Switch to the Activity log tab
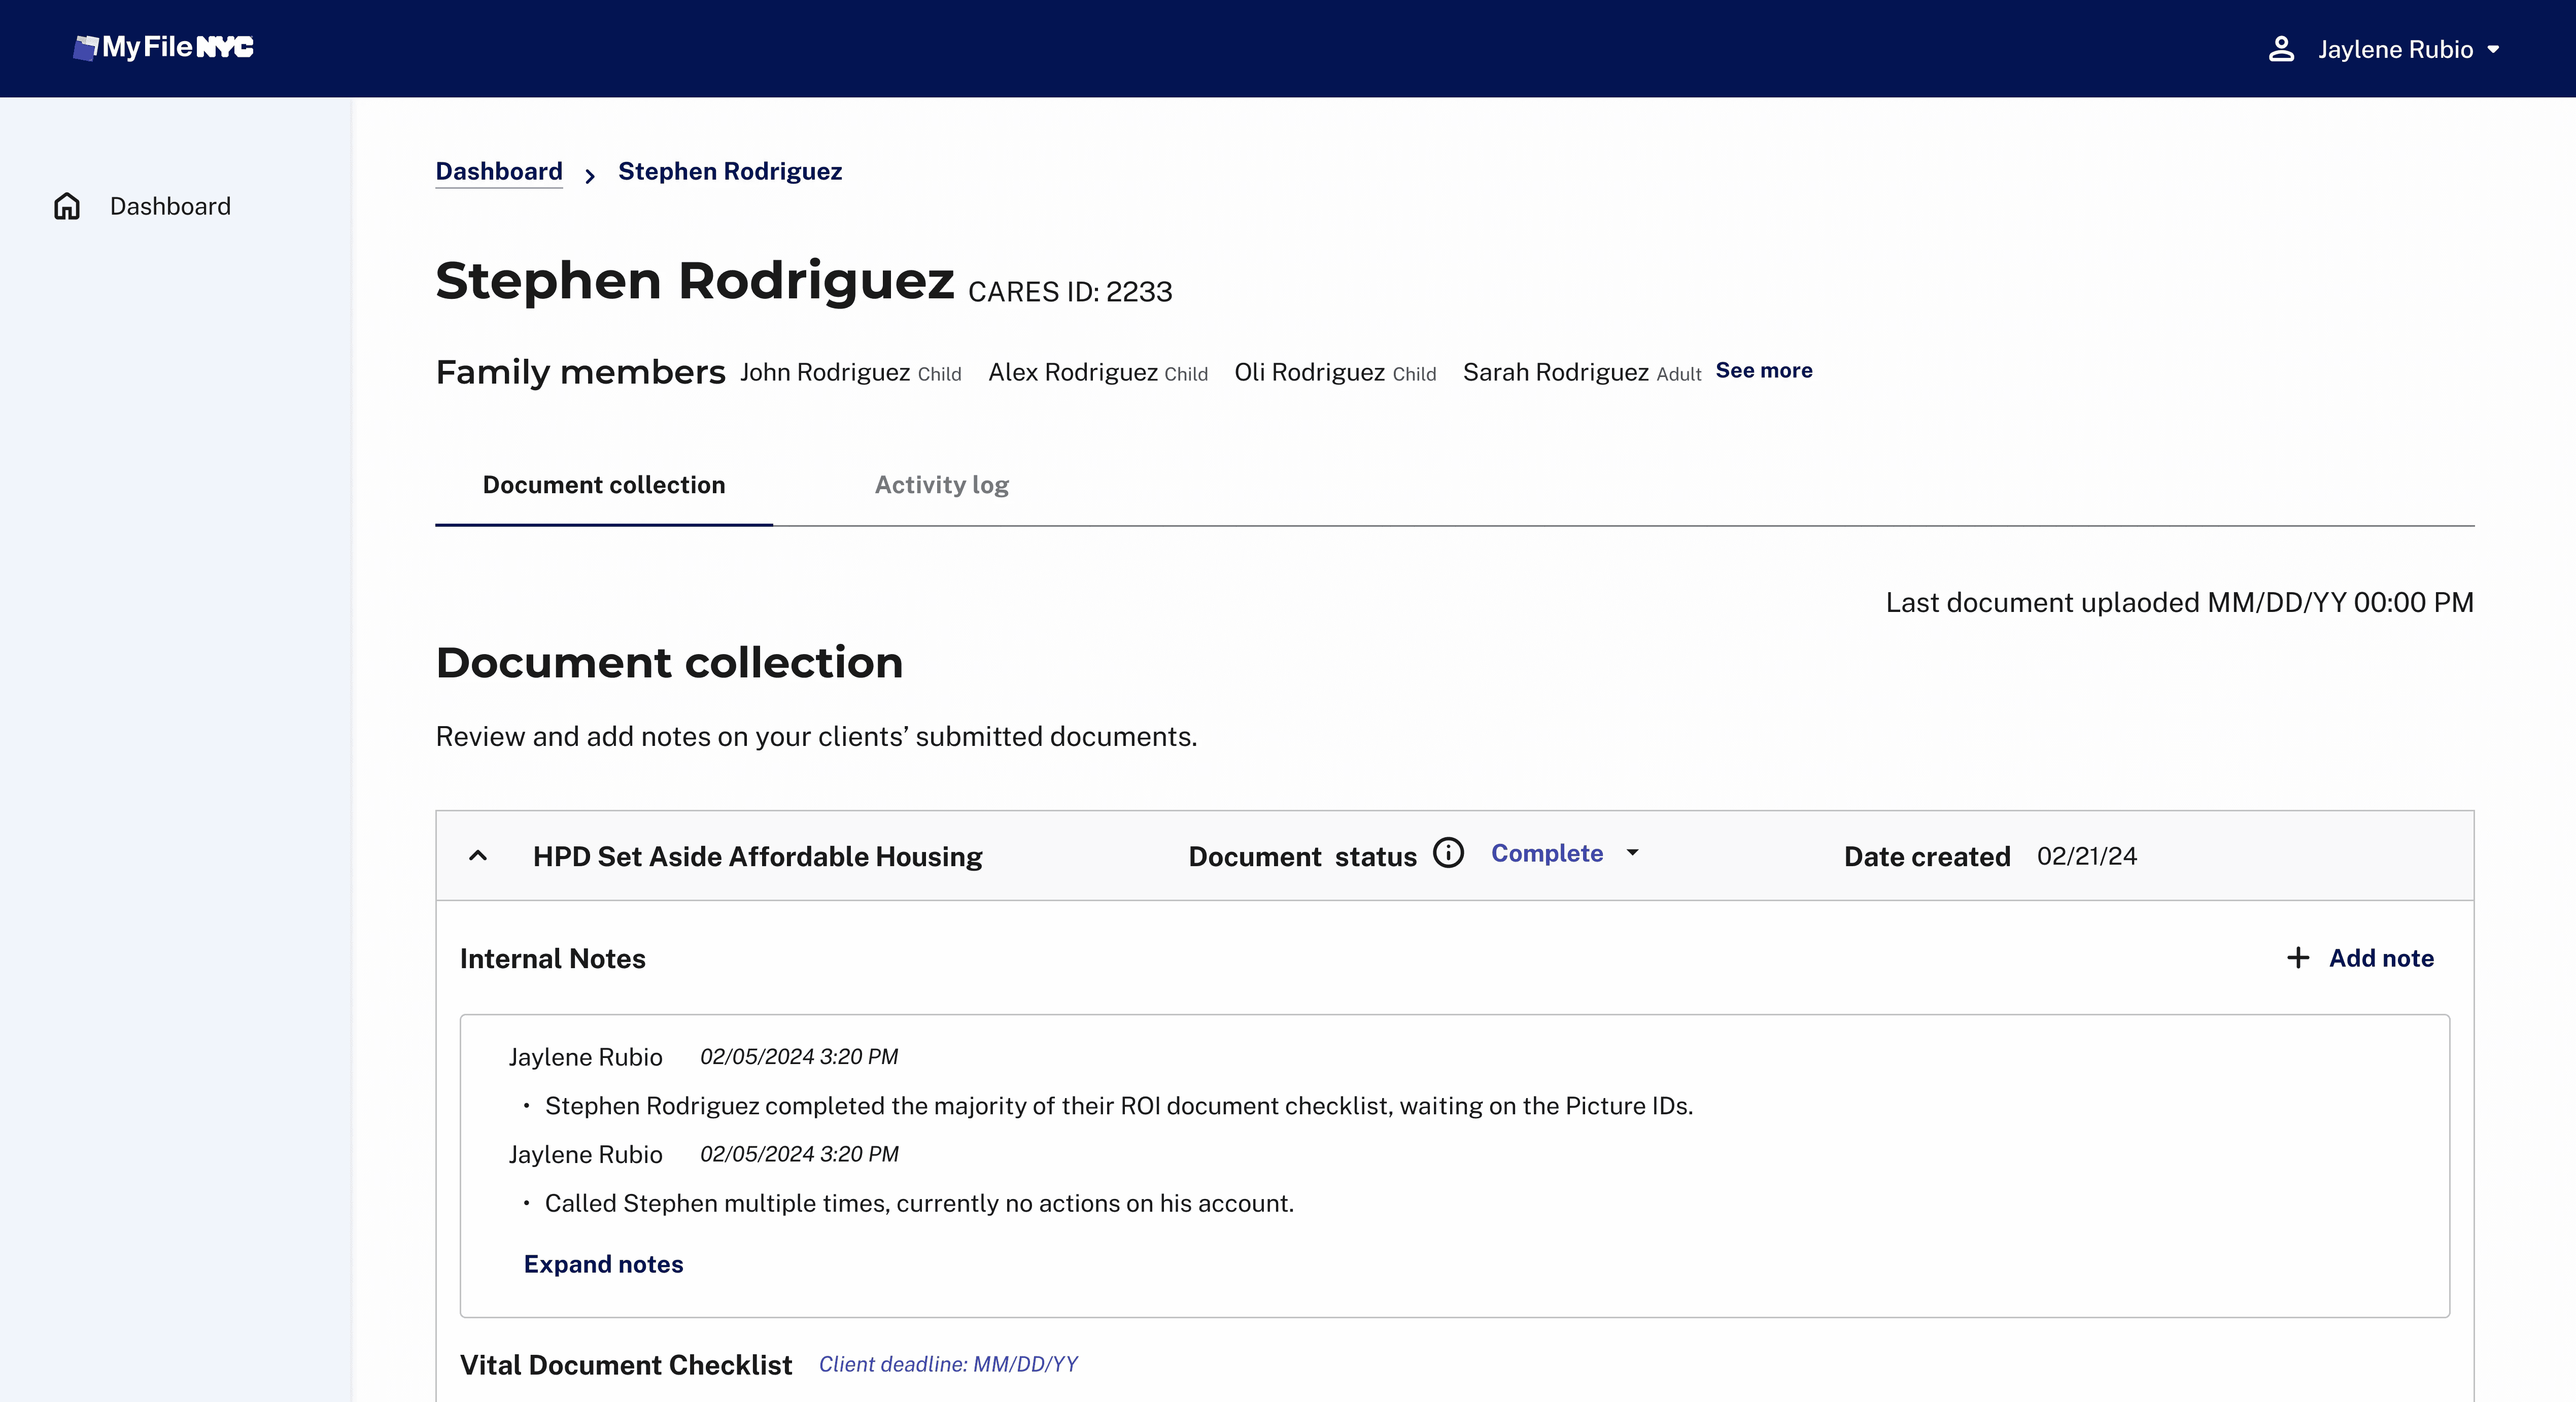The width and height of the screenshot is (2576, 1402). click(x=941, y=485)
